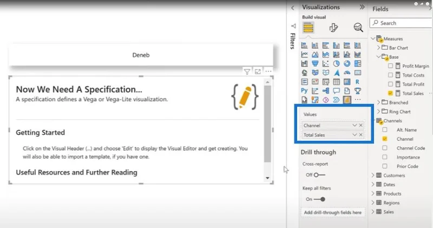Select the key influencers visual
This screenshot has width=433, height=228.
(315, 90)
